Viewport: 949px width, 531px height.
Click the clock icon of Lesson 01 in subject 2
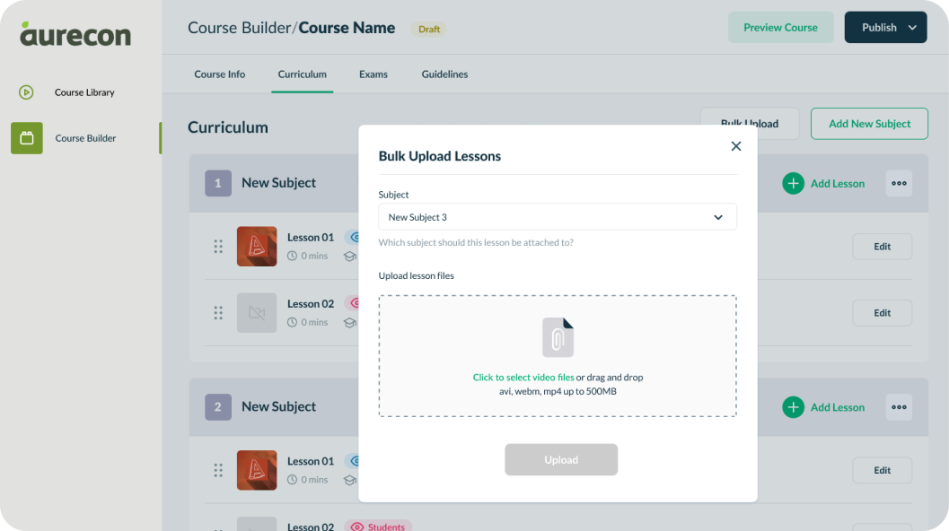point(292,480)
